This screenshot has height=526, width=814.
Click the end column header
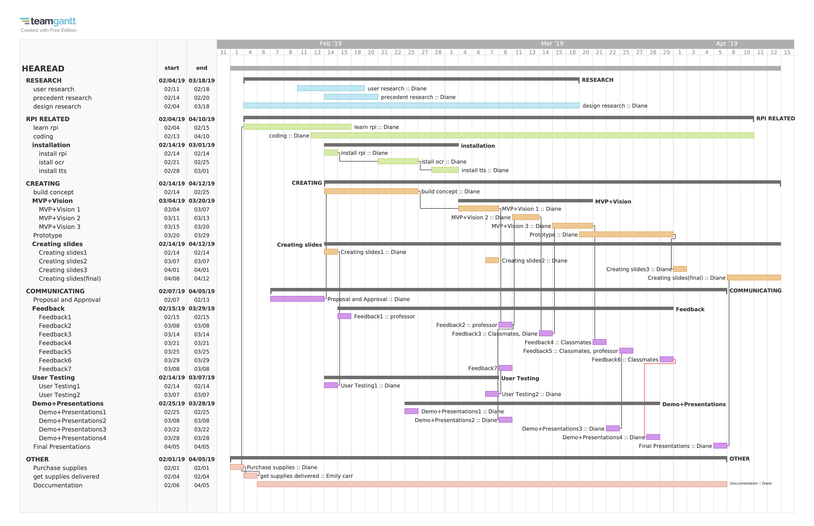tap(201, 68)
